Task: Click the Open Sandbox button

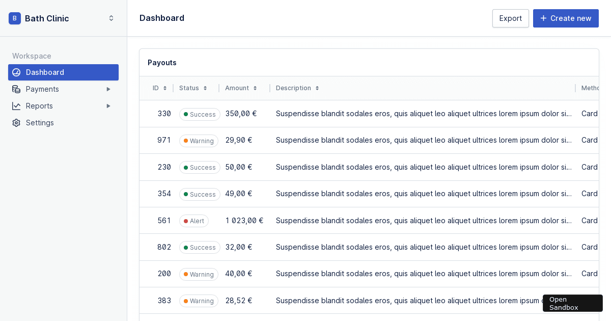Action: coord(573,303)
